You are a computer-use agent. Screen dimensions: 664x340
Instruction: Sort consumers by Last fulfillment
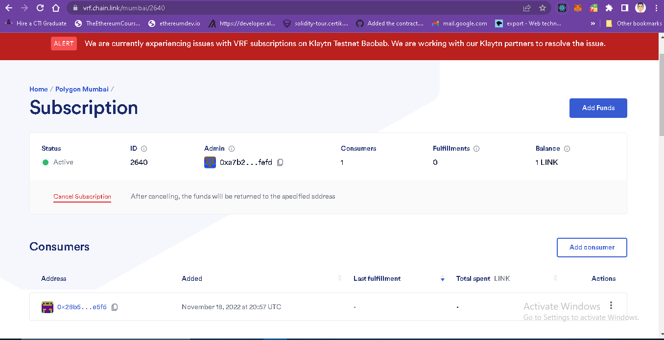click(442, 279)
